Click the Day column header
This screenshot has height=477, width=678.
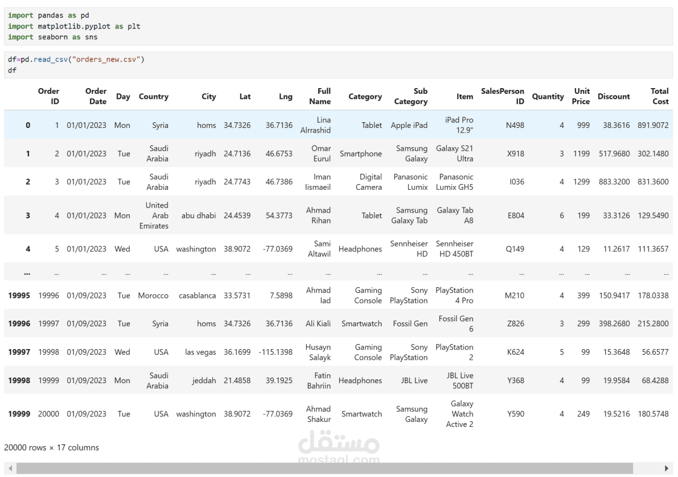(x=123, y=96)
